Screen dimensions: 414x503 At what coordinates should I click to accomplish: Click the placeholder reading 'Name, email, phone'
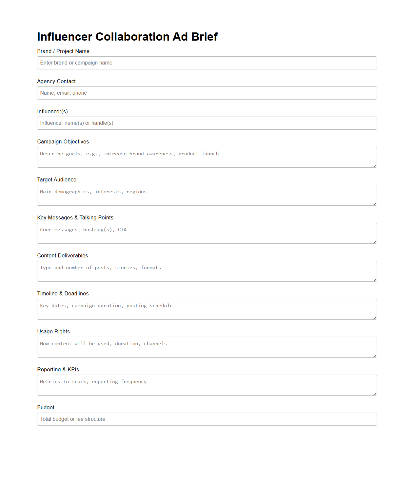[x=63, y=93]
